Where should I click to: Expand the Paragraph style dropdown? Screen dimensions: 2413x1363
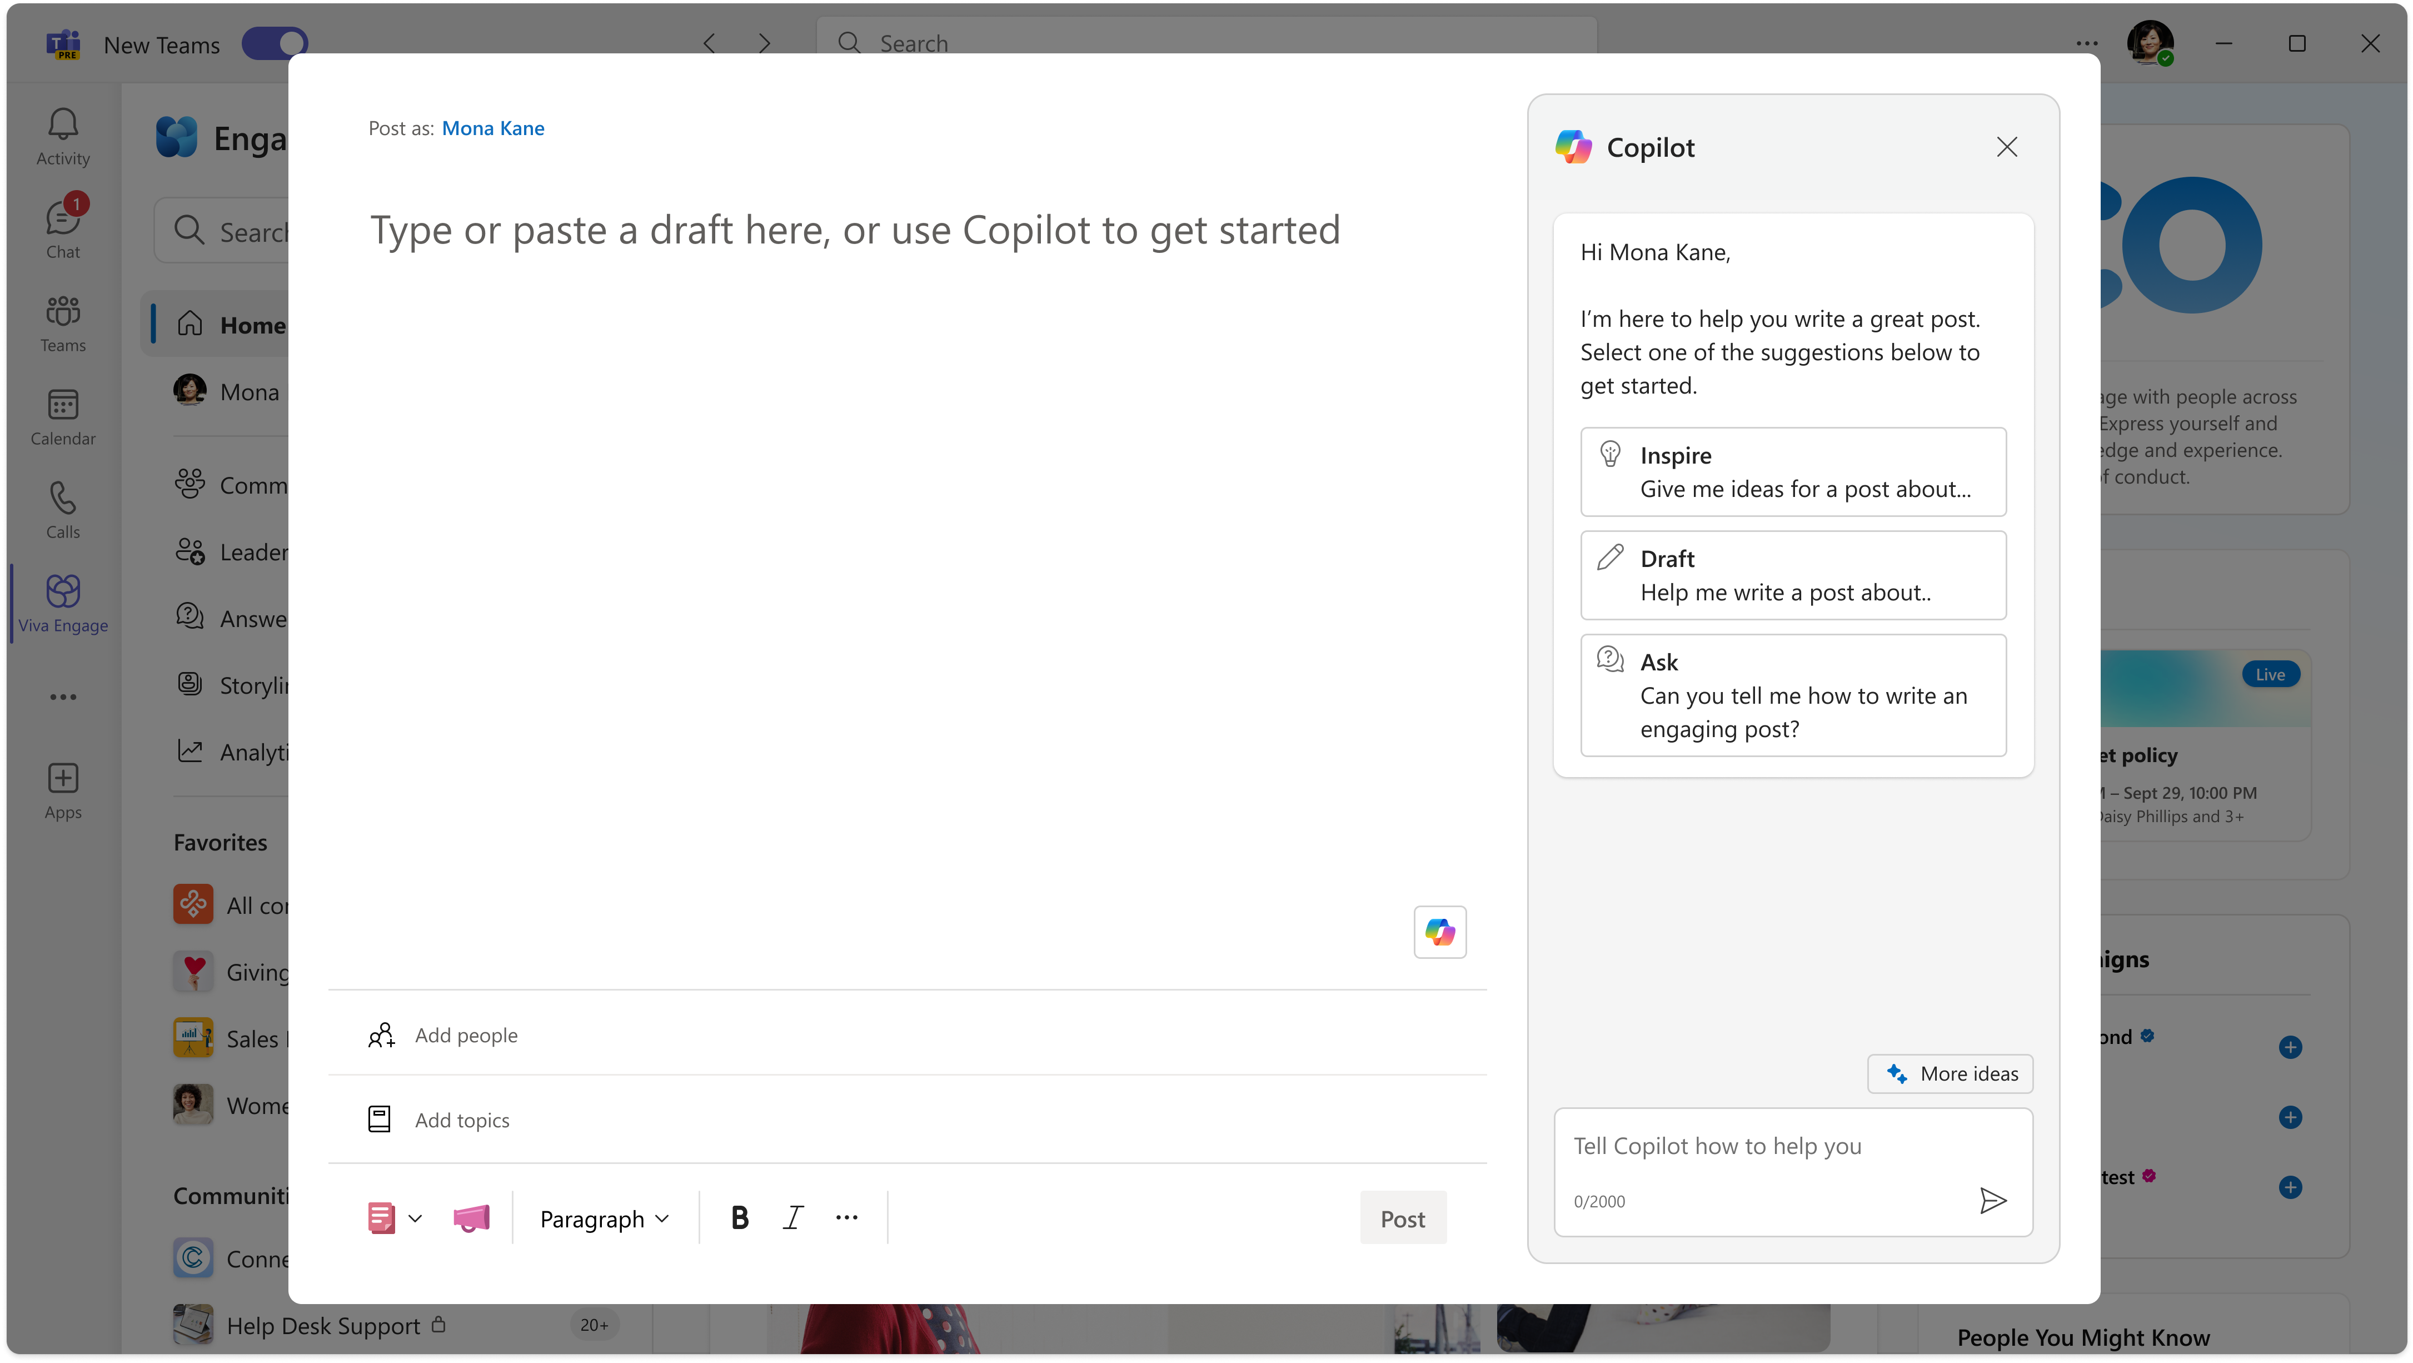point(605,1217)
